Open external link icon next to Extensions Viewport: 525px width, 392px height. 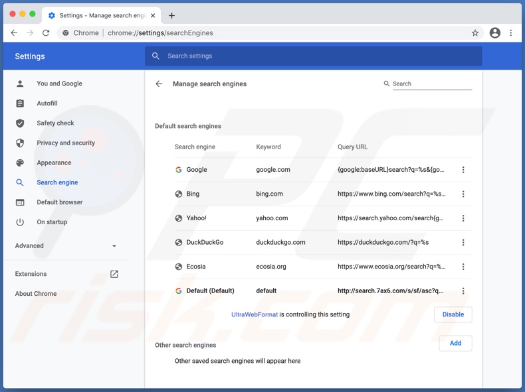[x=114, y=274]
